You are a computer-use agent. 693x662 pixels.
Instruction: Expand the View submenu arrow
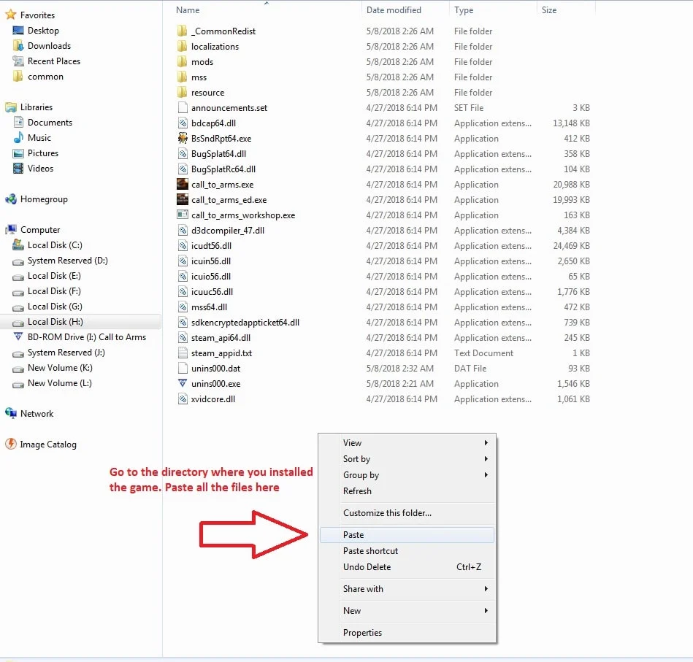click(x=486, y=443)
